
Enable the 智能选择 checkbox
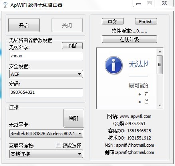point(58,146)
